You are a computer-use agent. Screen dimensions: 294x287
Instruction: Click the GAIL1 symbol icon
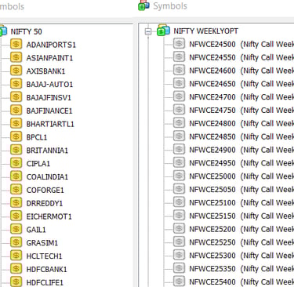tap(16, 229)
